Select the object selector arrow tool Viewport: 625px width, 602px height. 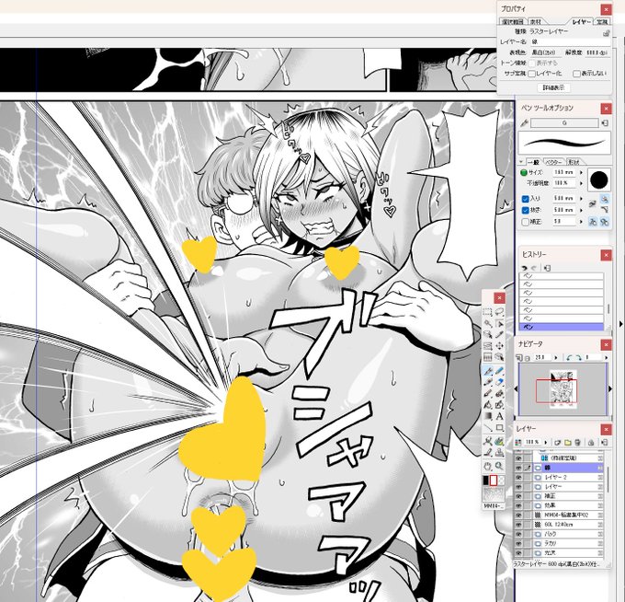point(499,323)
